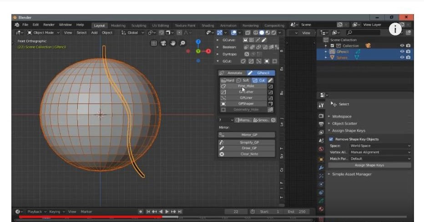Switch to the Modeling workspace tab

118,25
